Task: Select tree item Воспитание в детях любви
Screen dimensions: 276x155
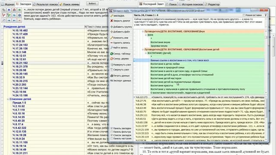Action: tap(165, 64)
